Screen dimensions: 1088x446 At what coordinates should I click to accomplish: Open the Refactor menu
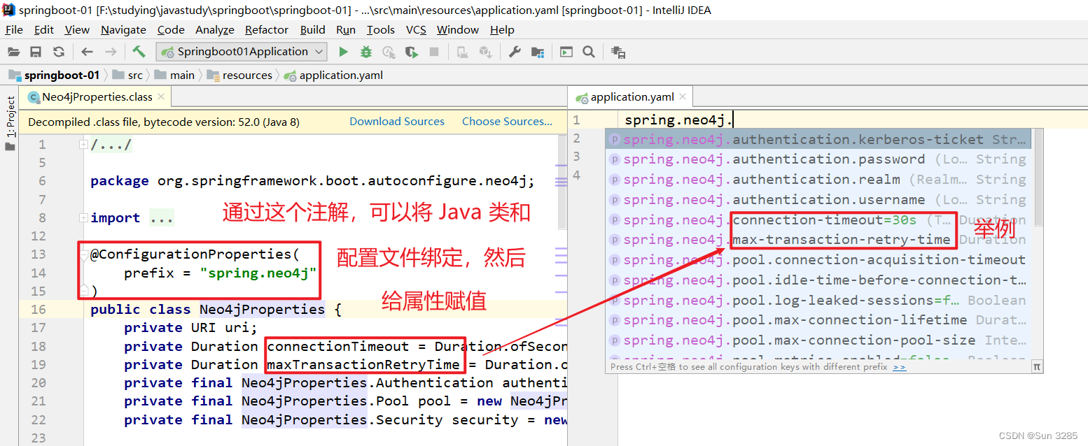click(x=267, y=29)
